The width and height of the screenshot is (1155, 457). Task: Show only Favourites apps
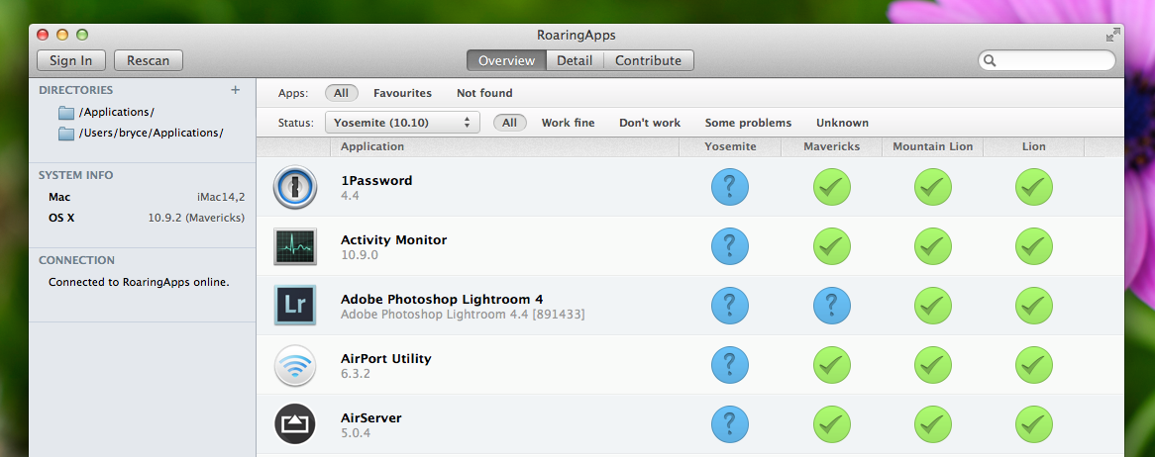pyautogui.click(x=402, y=93)
